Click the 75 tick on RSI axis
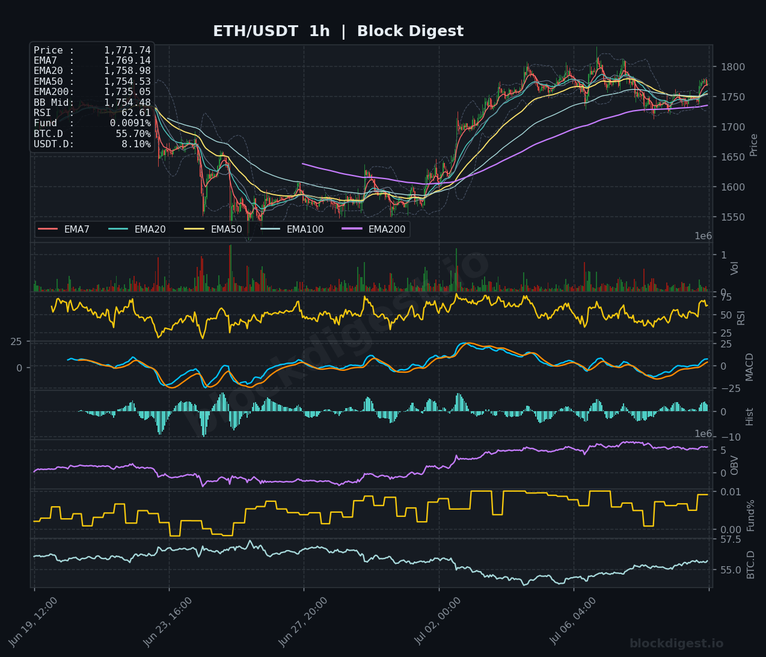Viewport: 766px width, 657px height. click(726, 297)
